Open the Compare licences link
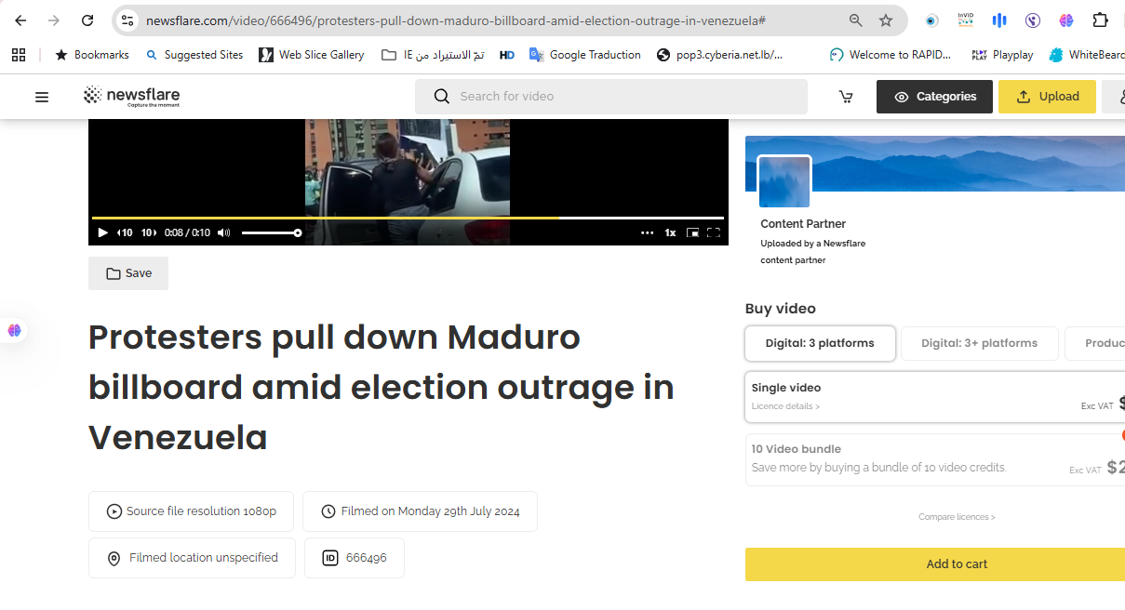Image resolution: width=1125 pixels, height=610 pixels. [x=957, y=517]
